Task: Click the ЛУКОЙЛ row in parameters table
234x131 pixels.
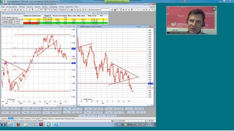Action: click(55, 23)
